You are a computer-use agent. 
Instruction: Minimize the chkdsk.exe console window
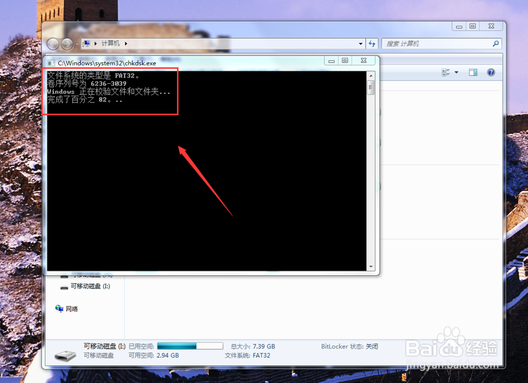coord(332,61)
